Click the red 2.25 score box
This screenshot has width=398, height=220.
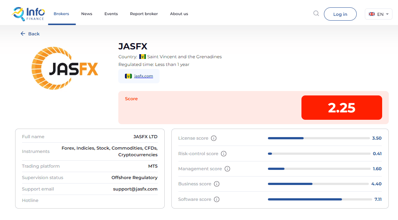coord(342,108)
